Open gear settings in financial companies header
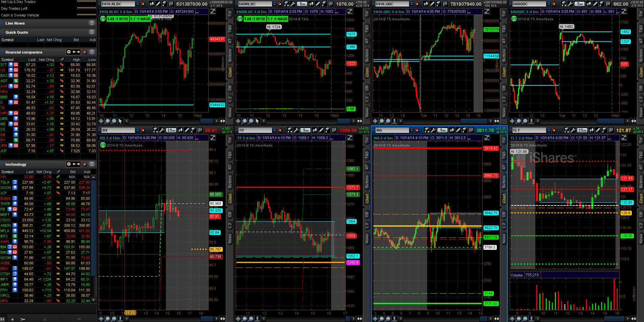Screen dimensions: 644x322 (69, 52)
